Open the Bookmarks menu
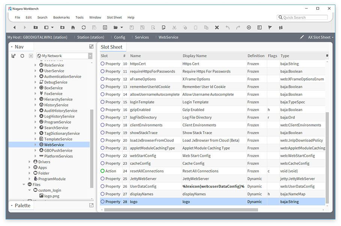The height and width of the screenshot is (226, 341). pos(61,17)
